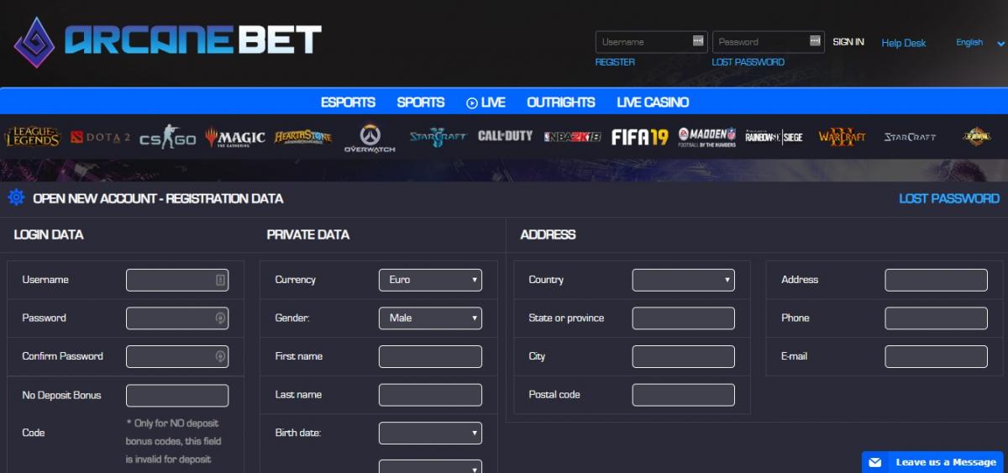Expand the Birth date dropdown
The image size is (1008, 473).
tap(430, 433)
